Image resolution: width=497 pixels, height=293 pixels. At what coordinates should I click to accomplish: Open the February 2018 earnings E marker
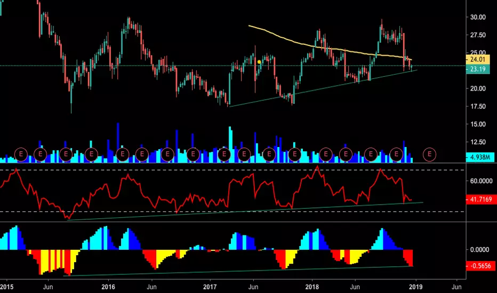point(325,154)
